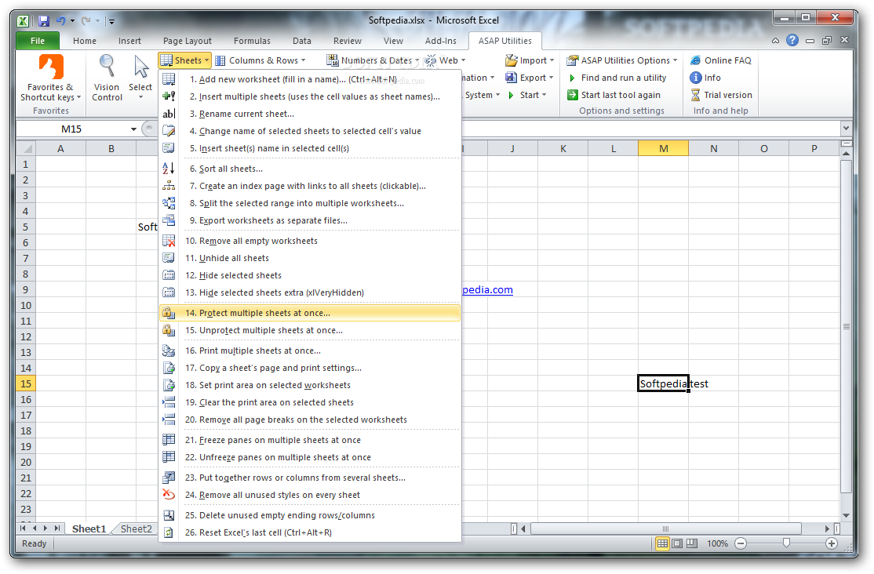Click the Undo icon in quick access toolbar
The image size is (874, 574).
pos(60,21)
